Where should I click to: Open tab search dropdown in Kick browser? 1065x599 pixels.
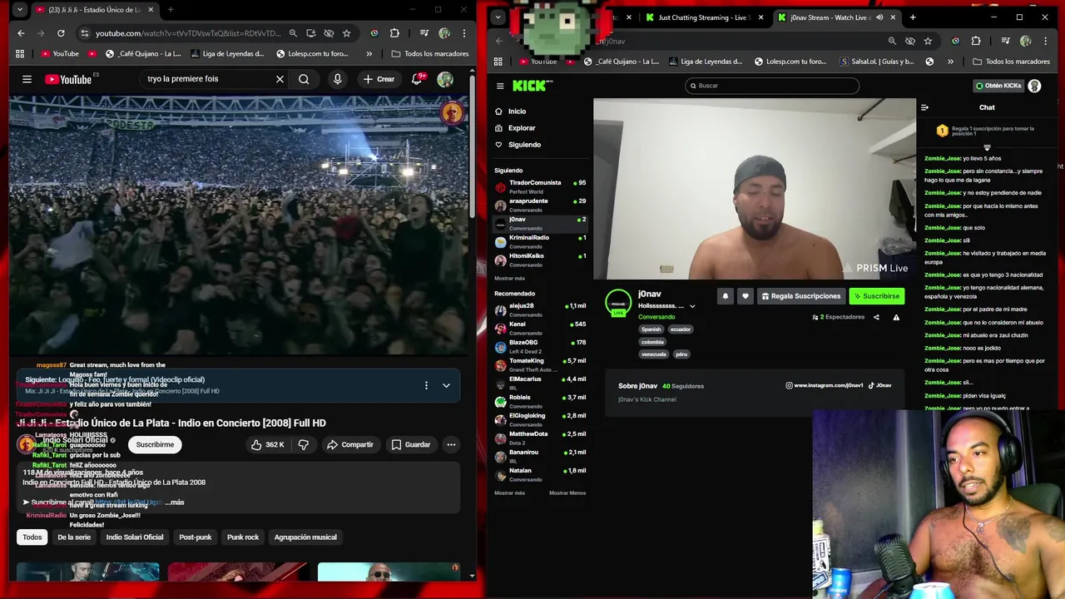[x=498, y=17]
